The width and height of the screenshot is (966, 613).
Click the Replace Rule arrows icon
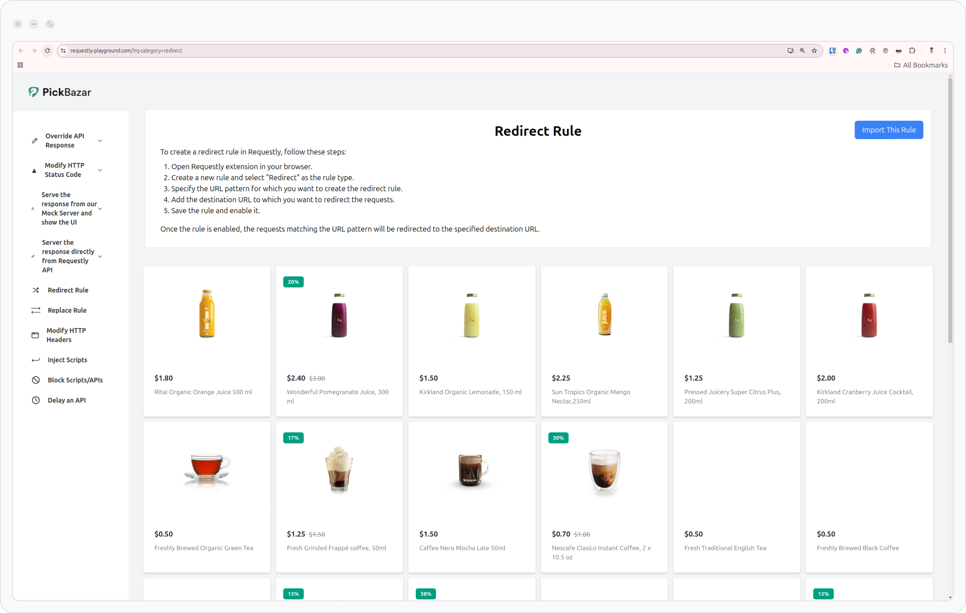coord(36,310)
